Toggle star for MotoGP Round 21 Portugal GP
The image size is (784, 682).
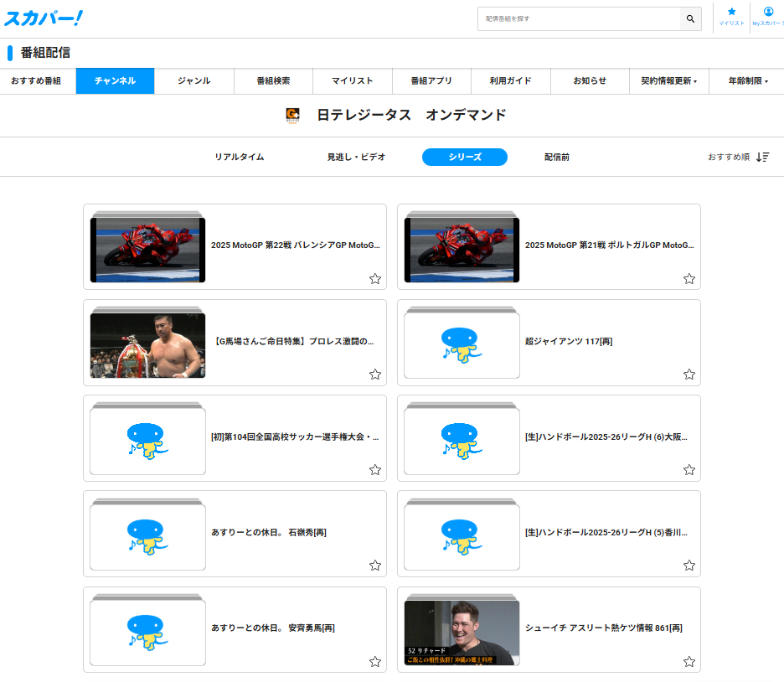689,279
